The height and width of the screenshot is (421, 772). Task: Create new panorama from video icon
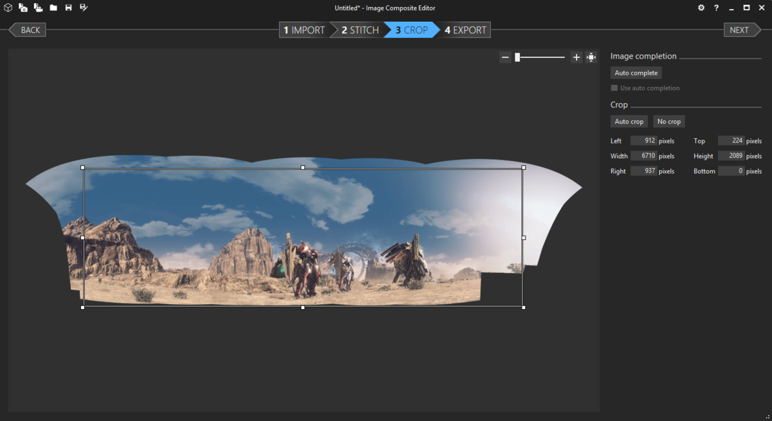[39, 8]
